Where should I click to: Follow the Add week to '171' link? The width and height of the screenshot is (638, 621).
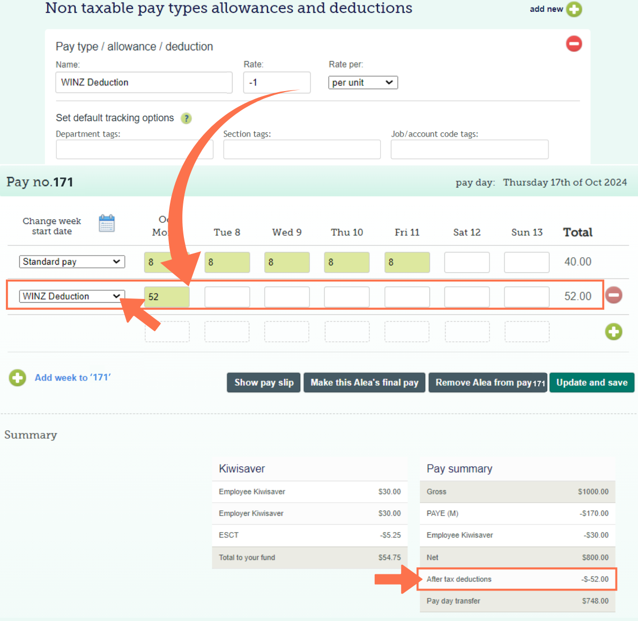[72, 378]
